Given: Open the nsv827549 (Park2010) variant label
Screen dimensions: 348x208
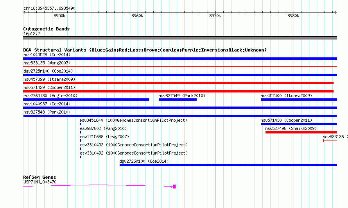Looking at the screenshot, I should click(x=182, y=96).
